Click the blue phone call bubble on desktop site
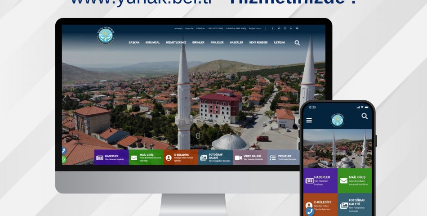 pos(64,150)
